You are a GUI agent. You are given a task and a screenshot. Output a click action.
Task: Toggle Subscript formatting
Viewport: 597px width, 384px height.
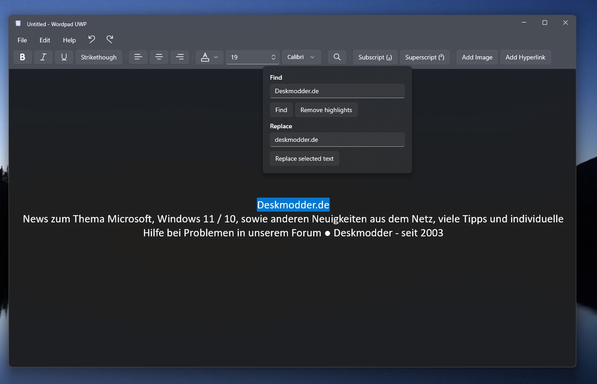[375, 57]
